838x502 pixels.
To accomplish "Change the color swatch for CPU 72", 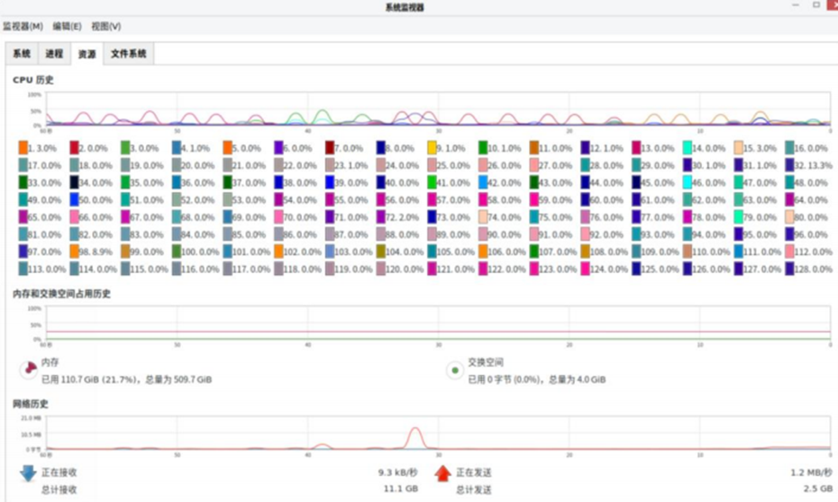I will click(x=381, y=217).
